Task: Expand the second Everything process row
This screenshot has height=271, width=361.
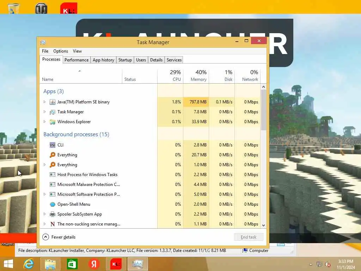Action: click(45, 165)
